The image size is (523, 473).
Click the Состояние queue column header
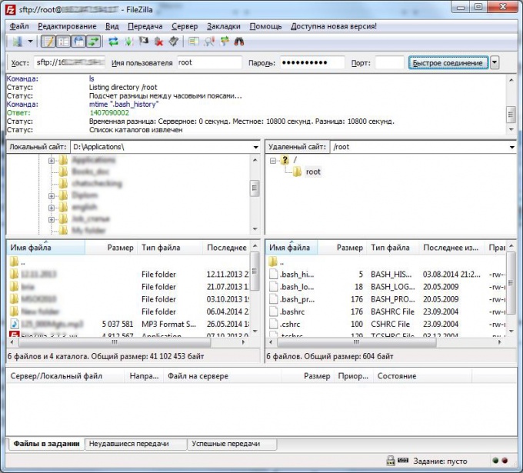[422, 376]
